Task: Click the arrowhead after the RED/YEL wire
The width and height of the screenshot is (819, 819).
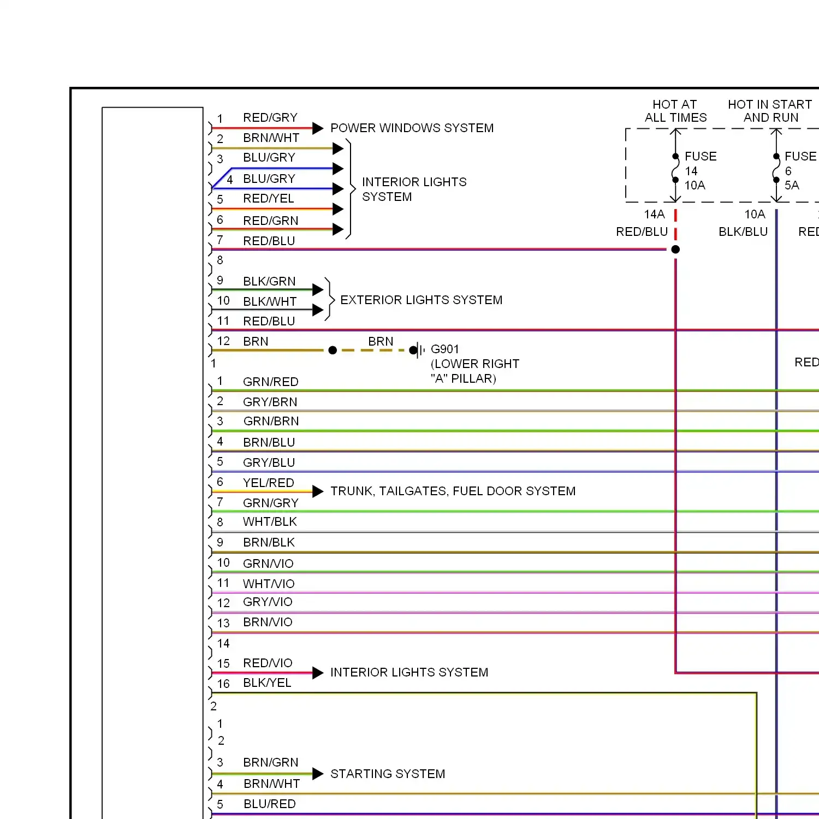Action: 338,209
